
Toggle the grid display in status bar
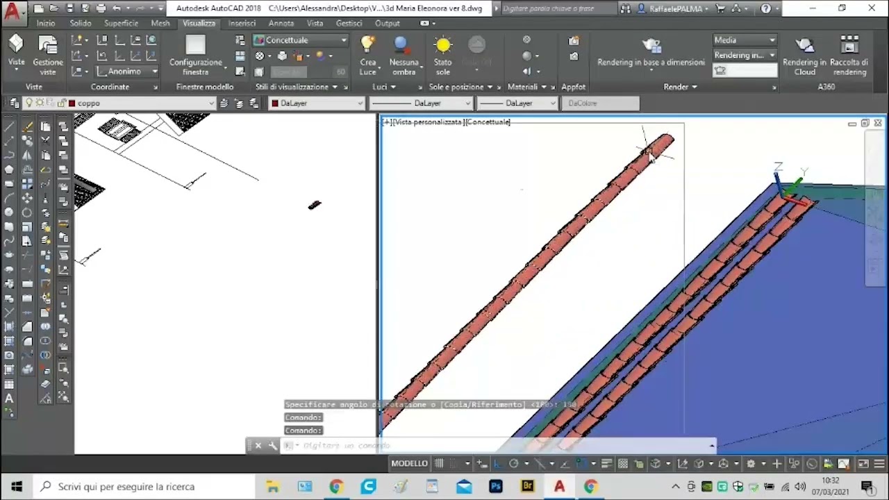point(439,463)
